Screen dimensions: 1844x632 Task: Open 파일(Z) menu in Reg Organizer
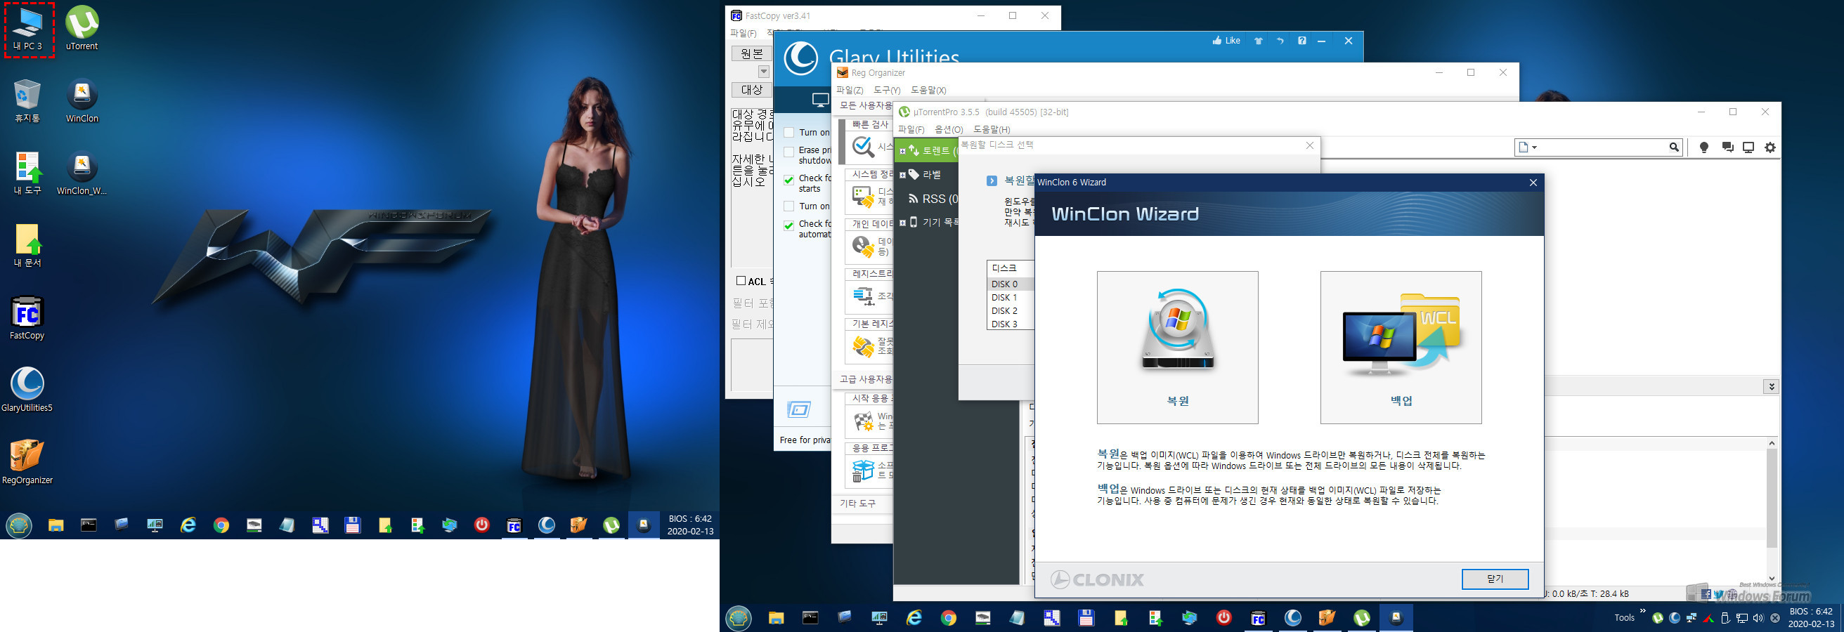850,90
